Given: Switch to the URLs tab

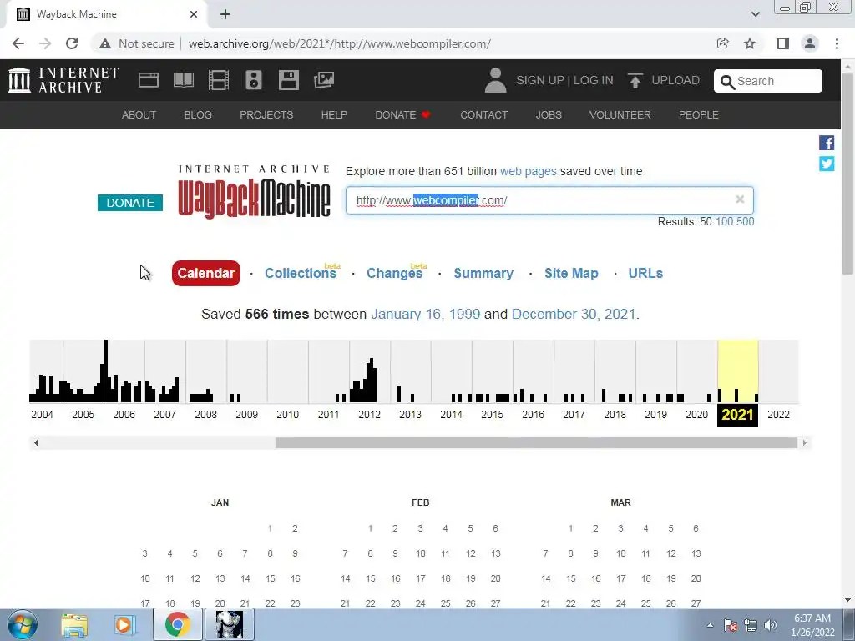Looking at the screenshot, I should click(x=645, y=273).
